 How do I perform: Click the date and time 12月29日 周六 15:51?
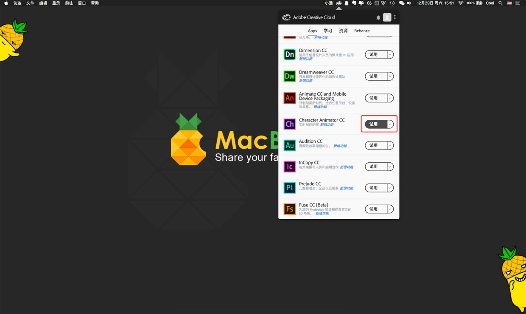point(435,3)
